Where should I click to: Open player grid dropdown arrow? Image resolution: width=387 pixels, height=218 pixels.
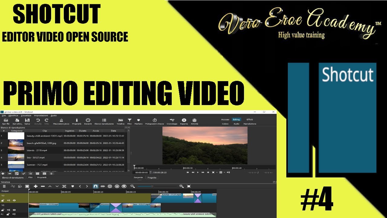[224, 172]
